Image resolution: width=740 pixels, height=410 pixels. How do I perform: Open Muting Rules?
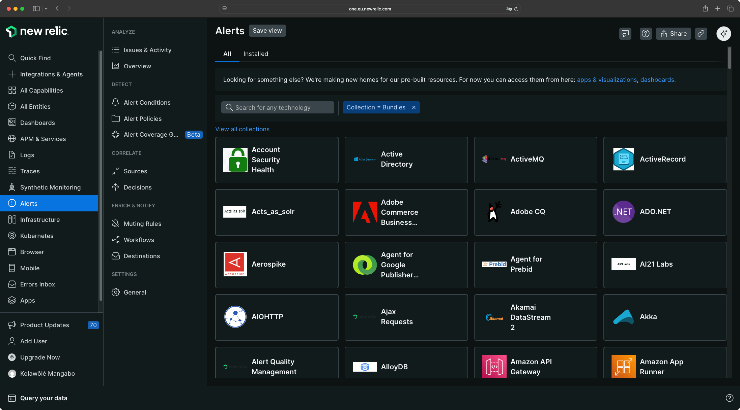(142, 223)
